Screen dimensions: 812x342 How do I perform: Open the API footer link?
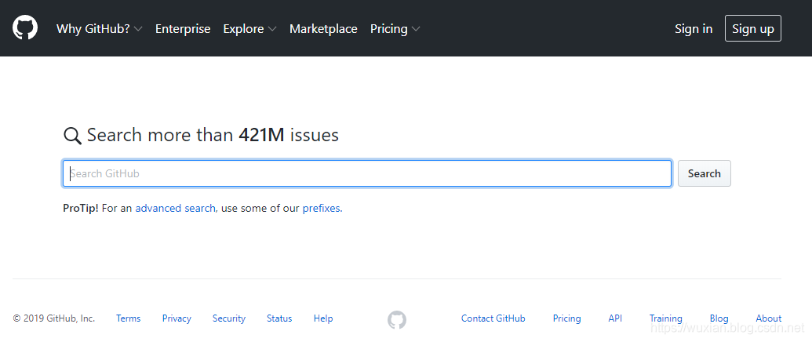[x=615, y=318]
